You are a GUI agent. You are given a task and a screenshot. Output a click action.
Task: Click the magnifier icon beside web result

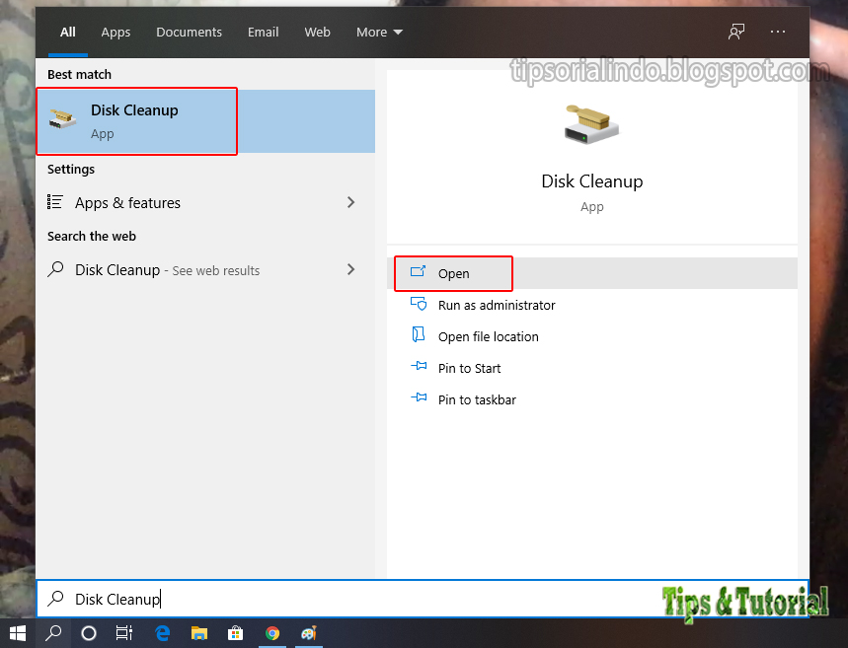point(55,269)
